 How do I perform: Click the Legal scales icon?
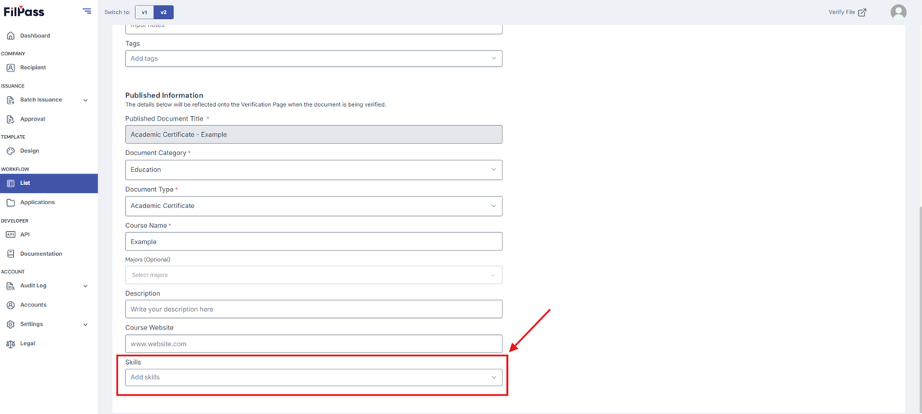[x=10, y=343]
